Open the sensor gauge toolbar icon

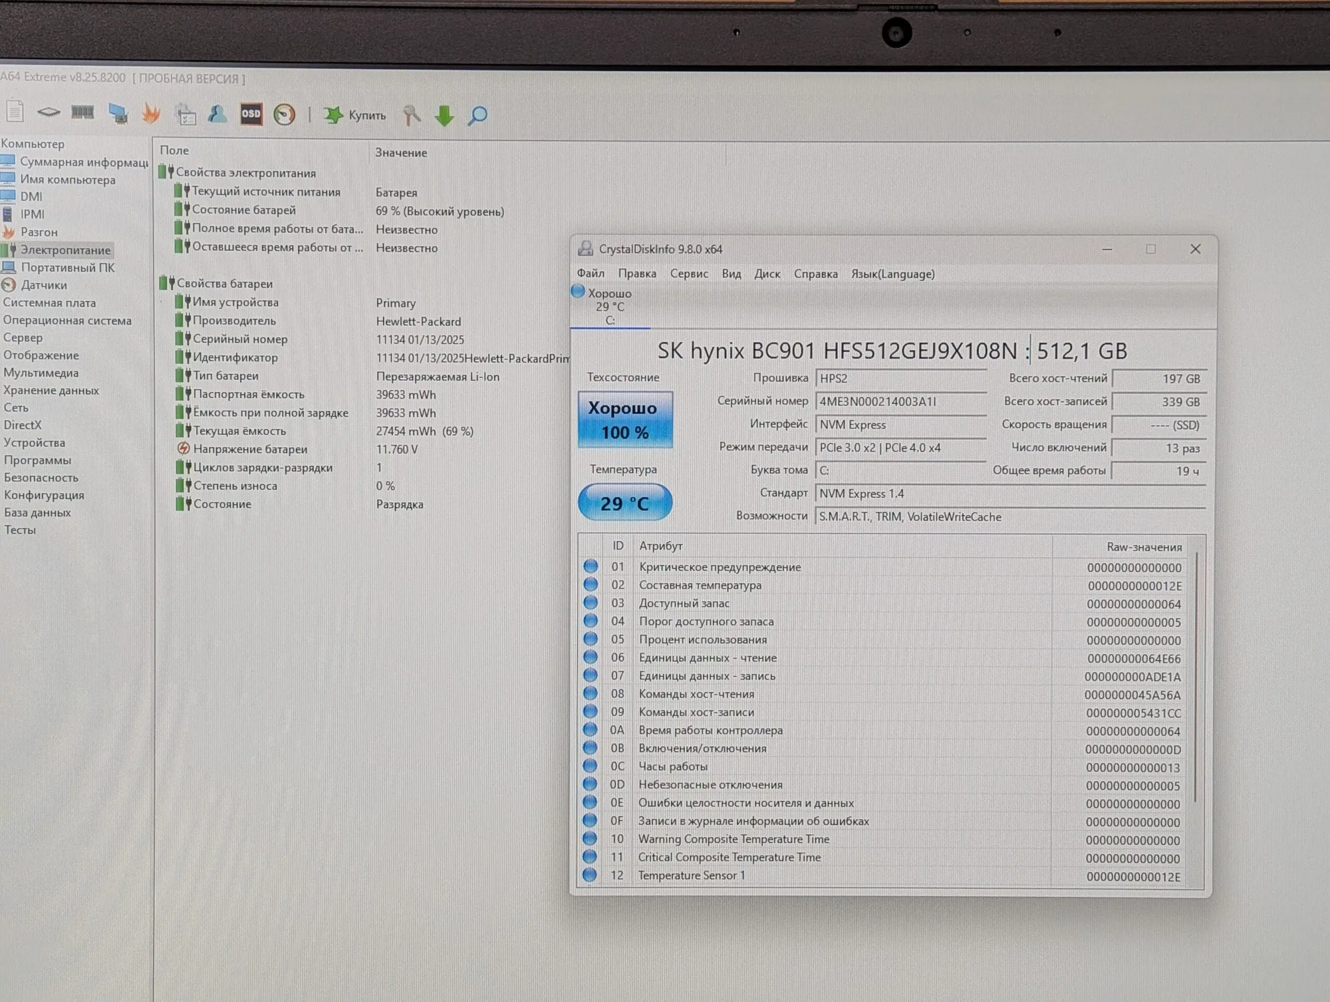coord(285,114)
